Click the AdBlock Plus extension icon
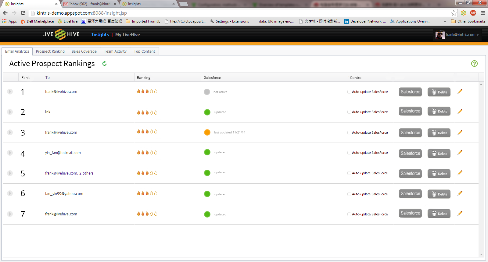 (x=473, y=13)
